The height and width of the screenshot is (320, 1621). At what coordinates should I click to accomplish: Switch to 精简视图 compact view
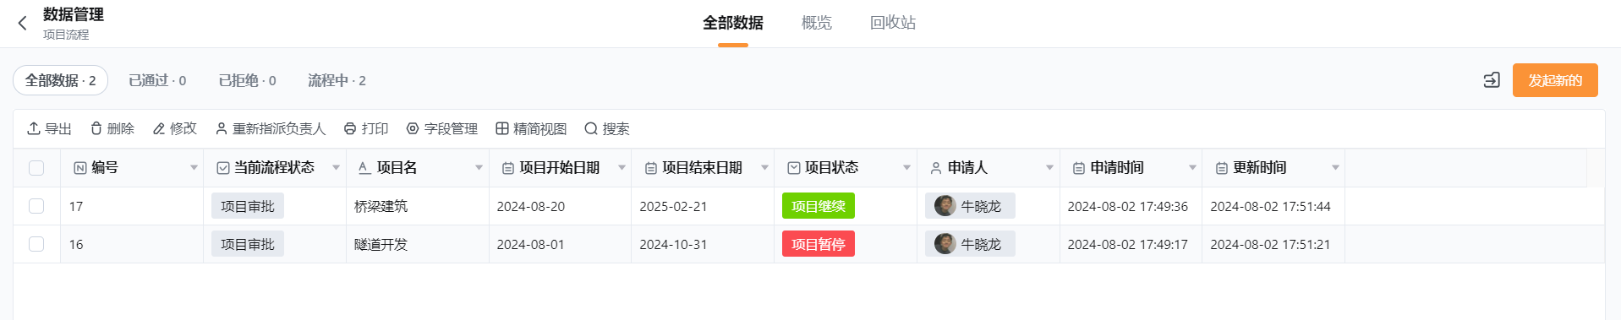531,128
